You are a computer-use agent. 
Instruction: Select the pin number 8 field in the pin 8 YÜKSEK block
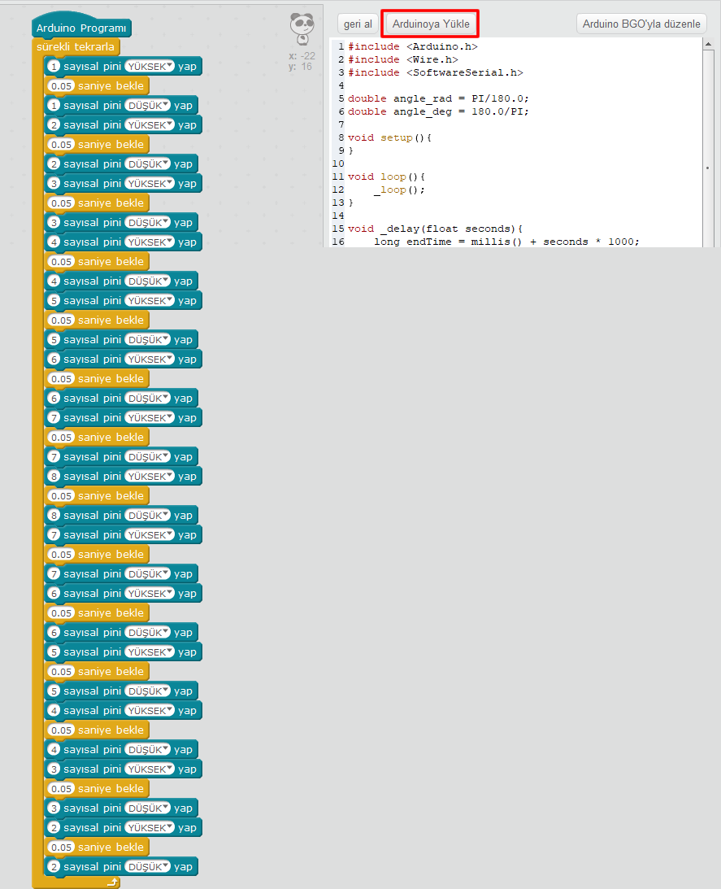click(54, 477)
